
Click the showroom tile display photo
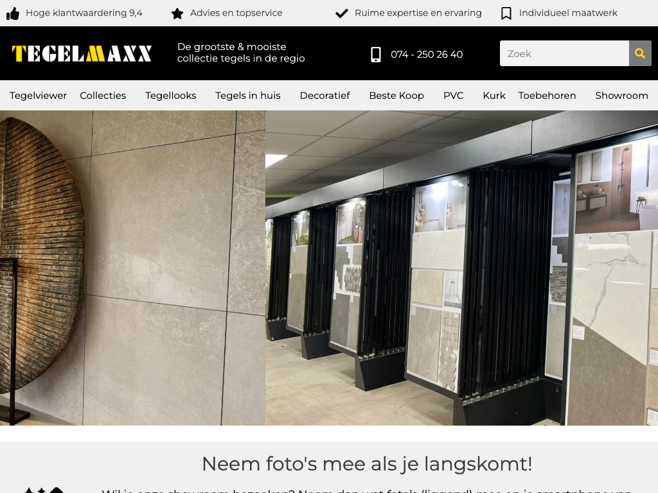(461, 268)
